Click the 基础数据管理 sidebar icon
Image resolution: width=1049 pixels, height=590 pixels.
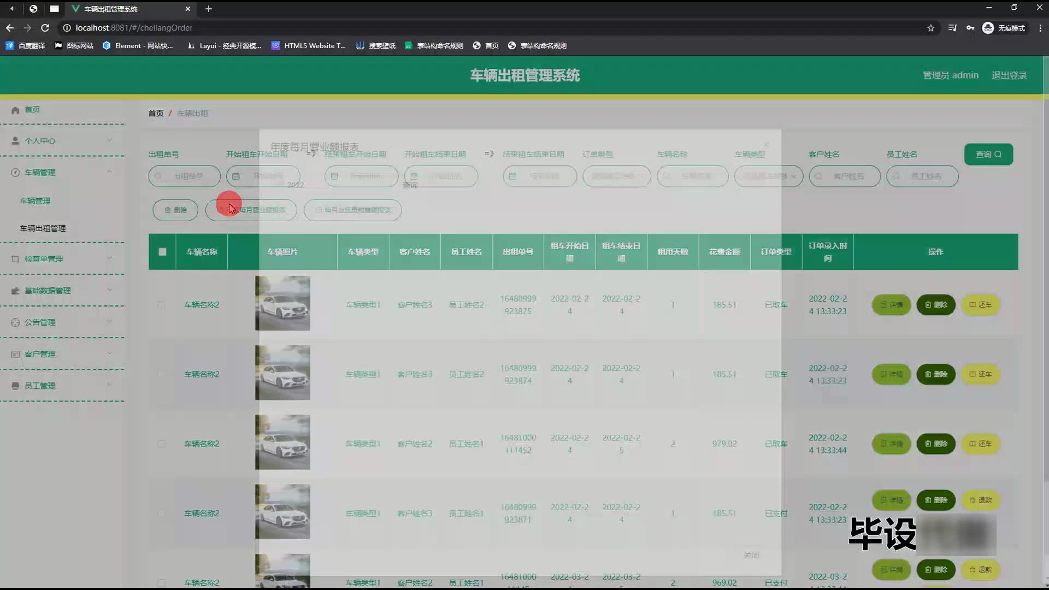point(15,291)
